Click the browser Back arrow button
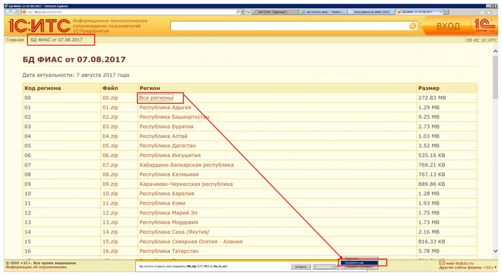This screenshot has width=502, height=276. point(8,12)
